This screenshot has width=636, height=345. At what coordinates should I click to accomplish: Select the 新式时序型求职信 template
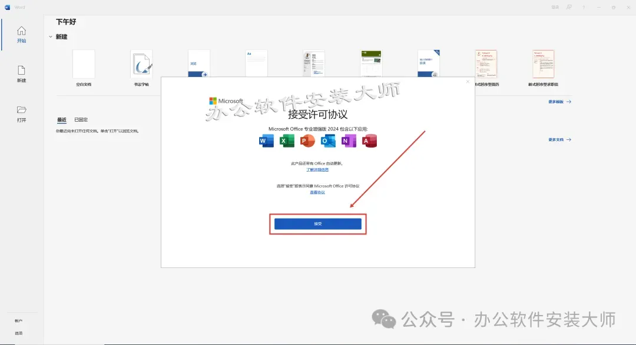(543, 68)
